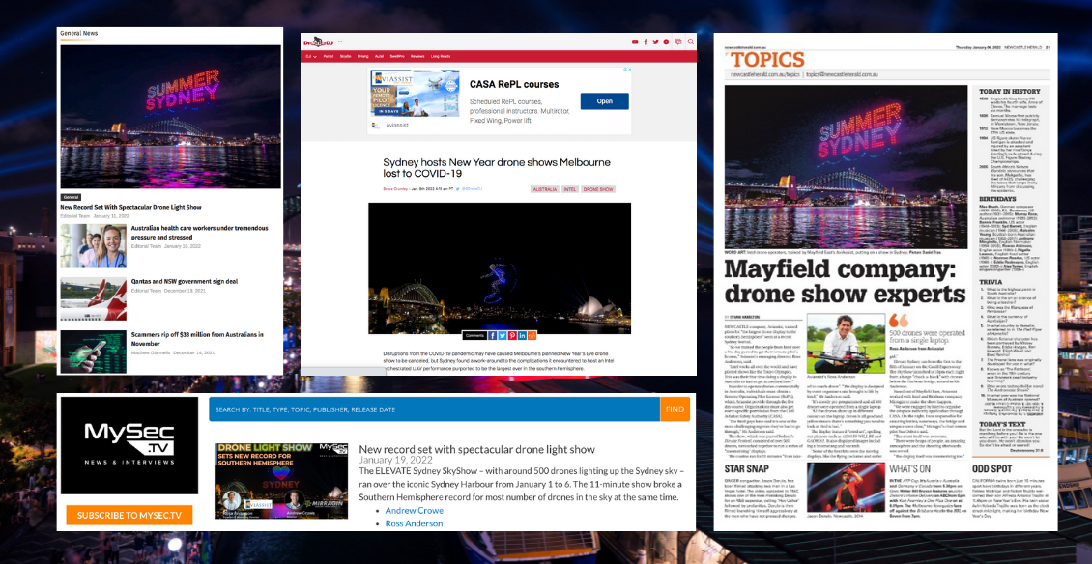Open the Qantas airplane thumbnail
Viewport: 1092px width, 564px height.
[94, 298]
